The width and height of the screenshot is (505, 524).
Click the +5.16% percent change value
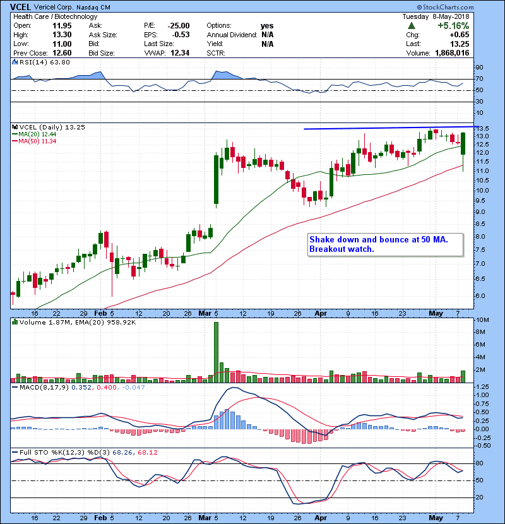click(x=453, y=26)
